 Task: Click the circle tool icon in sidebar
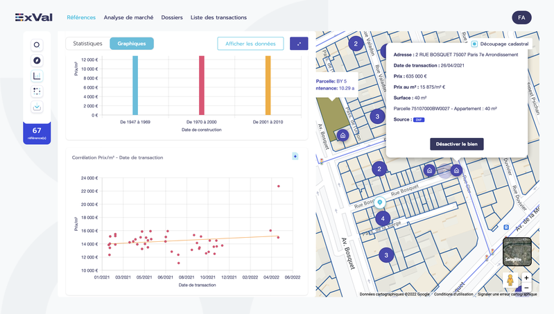pos(37,45)
